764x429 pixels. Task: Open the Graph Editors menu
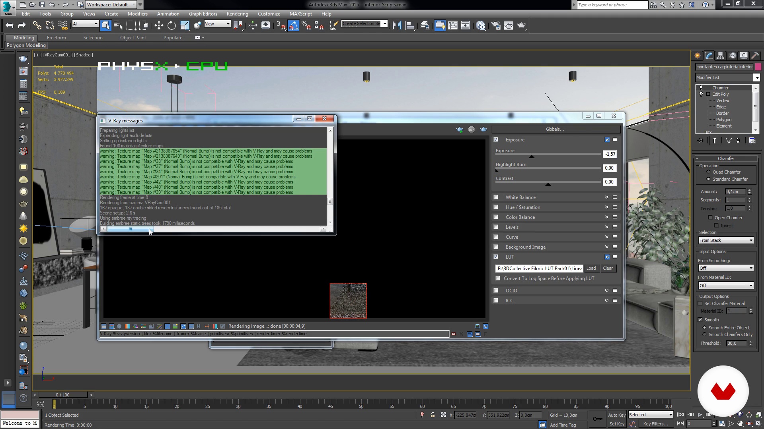coord(203,14)
